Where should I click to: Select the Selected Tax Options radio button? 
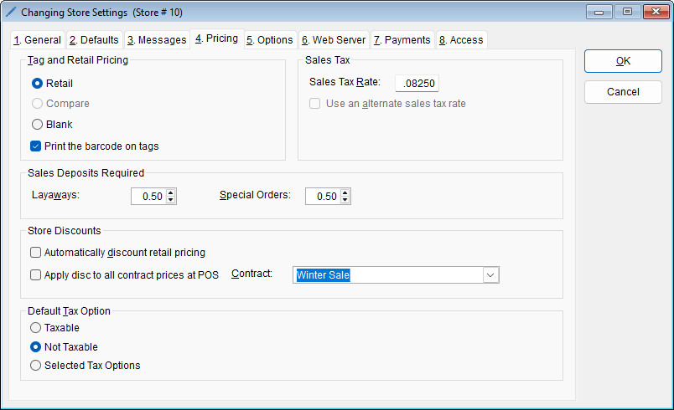click(36, 365)
